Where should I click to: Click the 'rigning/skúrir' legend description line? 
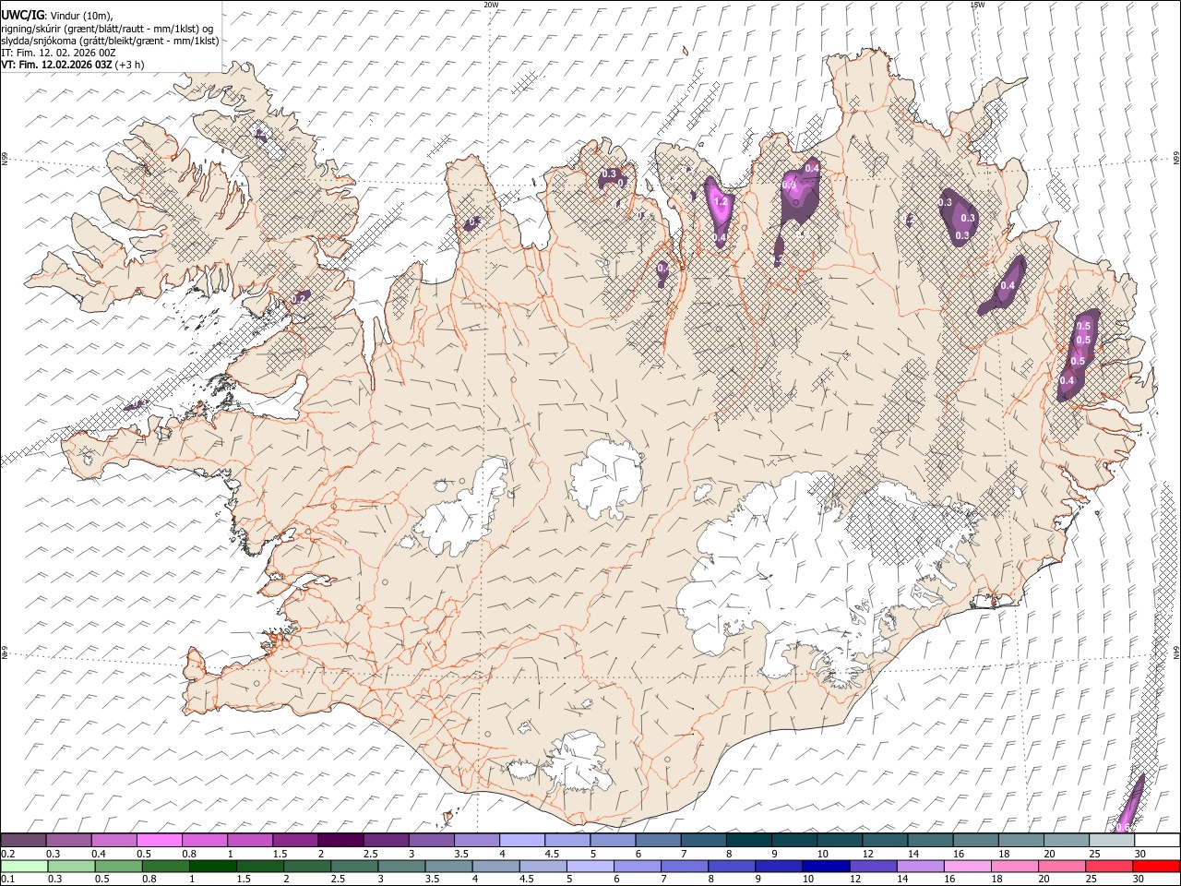(x=108, y=29)
